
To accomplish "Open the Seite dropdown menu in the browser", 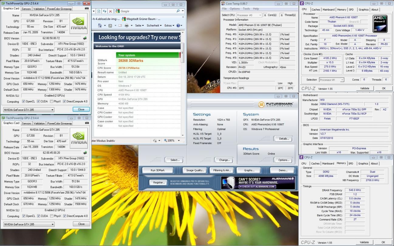I will tap(139, 25).
